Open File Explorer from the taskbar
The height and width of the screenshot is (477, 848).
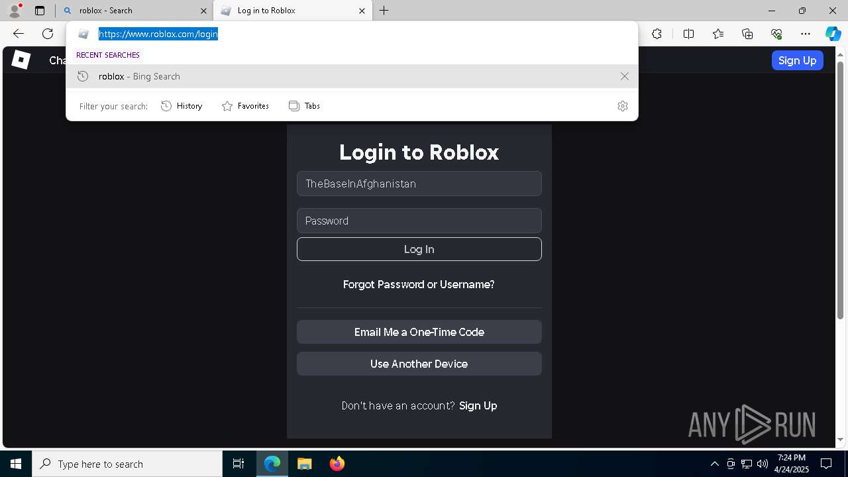[305, 464]
